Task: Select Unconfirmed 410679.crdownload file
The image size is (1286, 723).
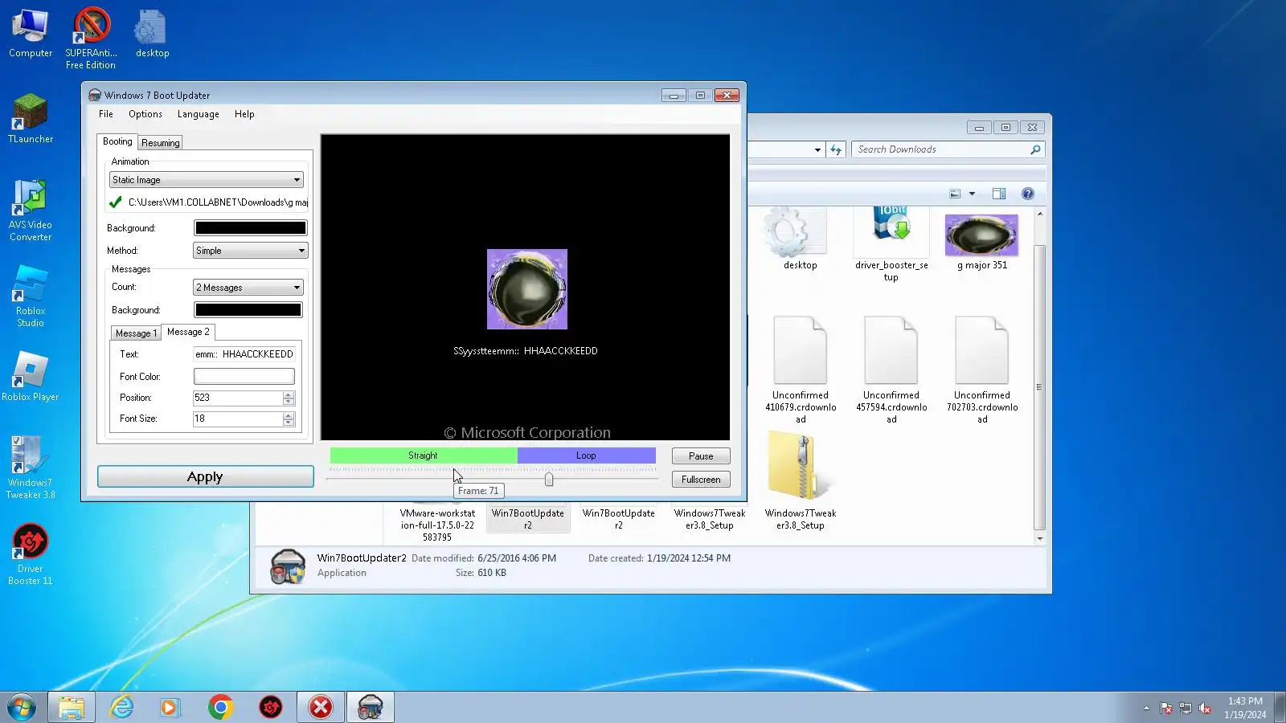Action: [801, 370]
